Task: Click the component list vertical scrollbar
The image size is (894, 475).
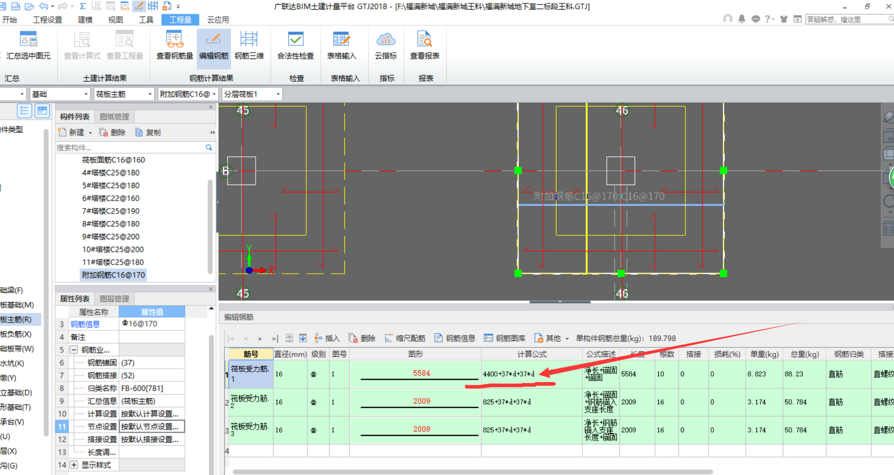Action: point(210,227)
